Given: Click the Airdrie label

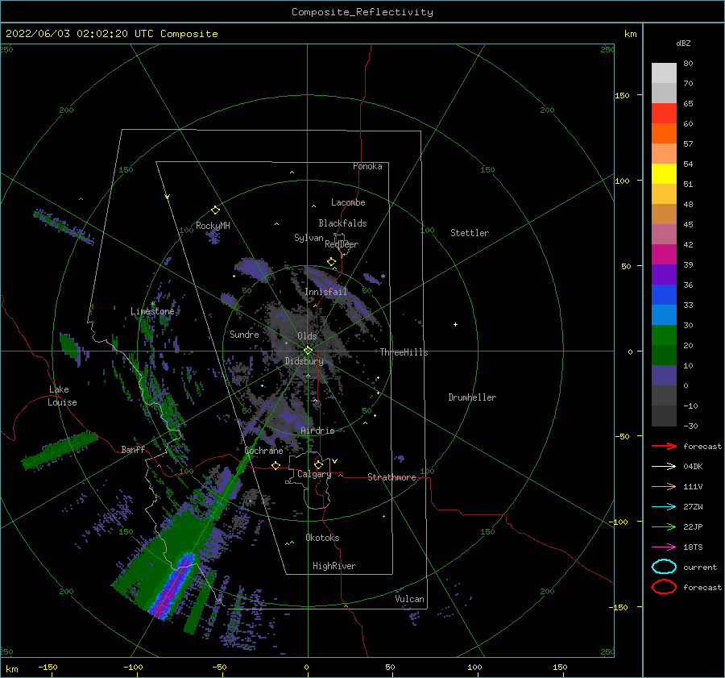Looking at the screenshot, I should [x=317, y=431].
